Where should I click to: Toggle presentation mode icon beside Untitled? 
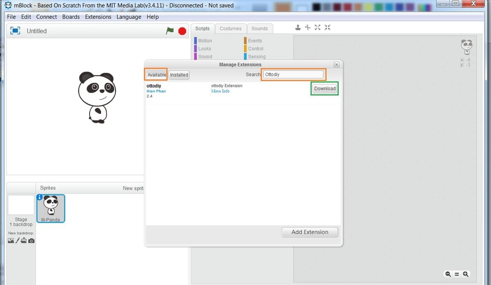pos(15,31)
